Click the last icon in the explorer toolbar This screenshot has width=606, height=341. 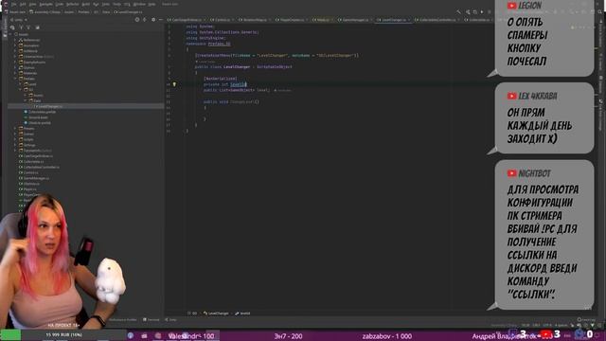[37, 27]
